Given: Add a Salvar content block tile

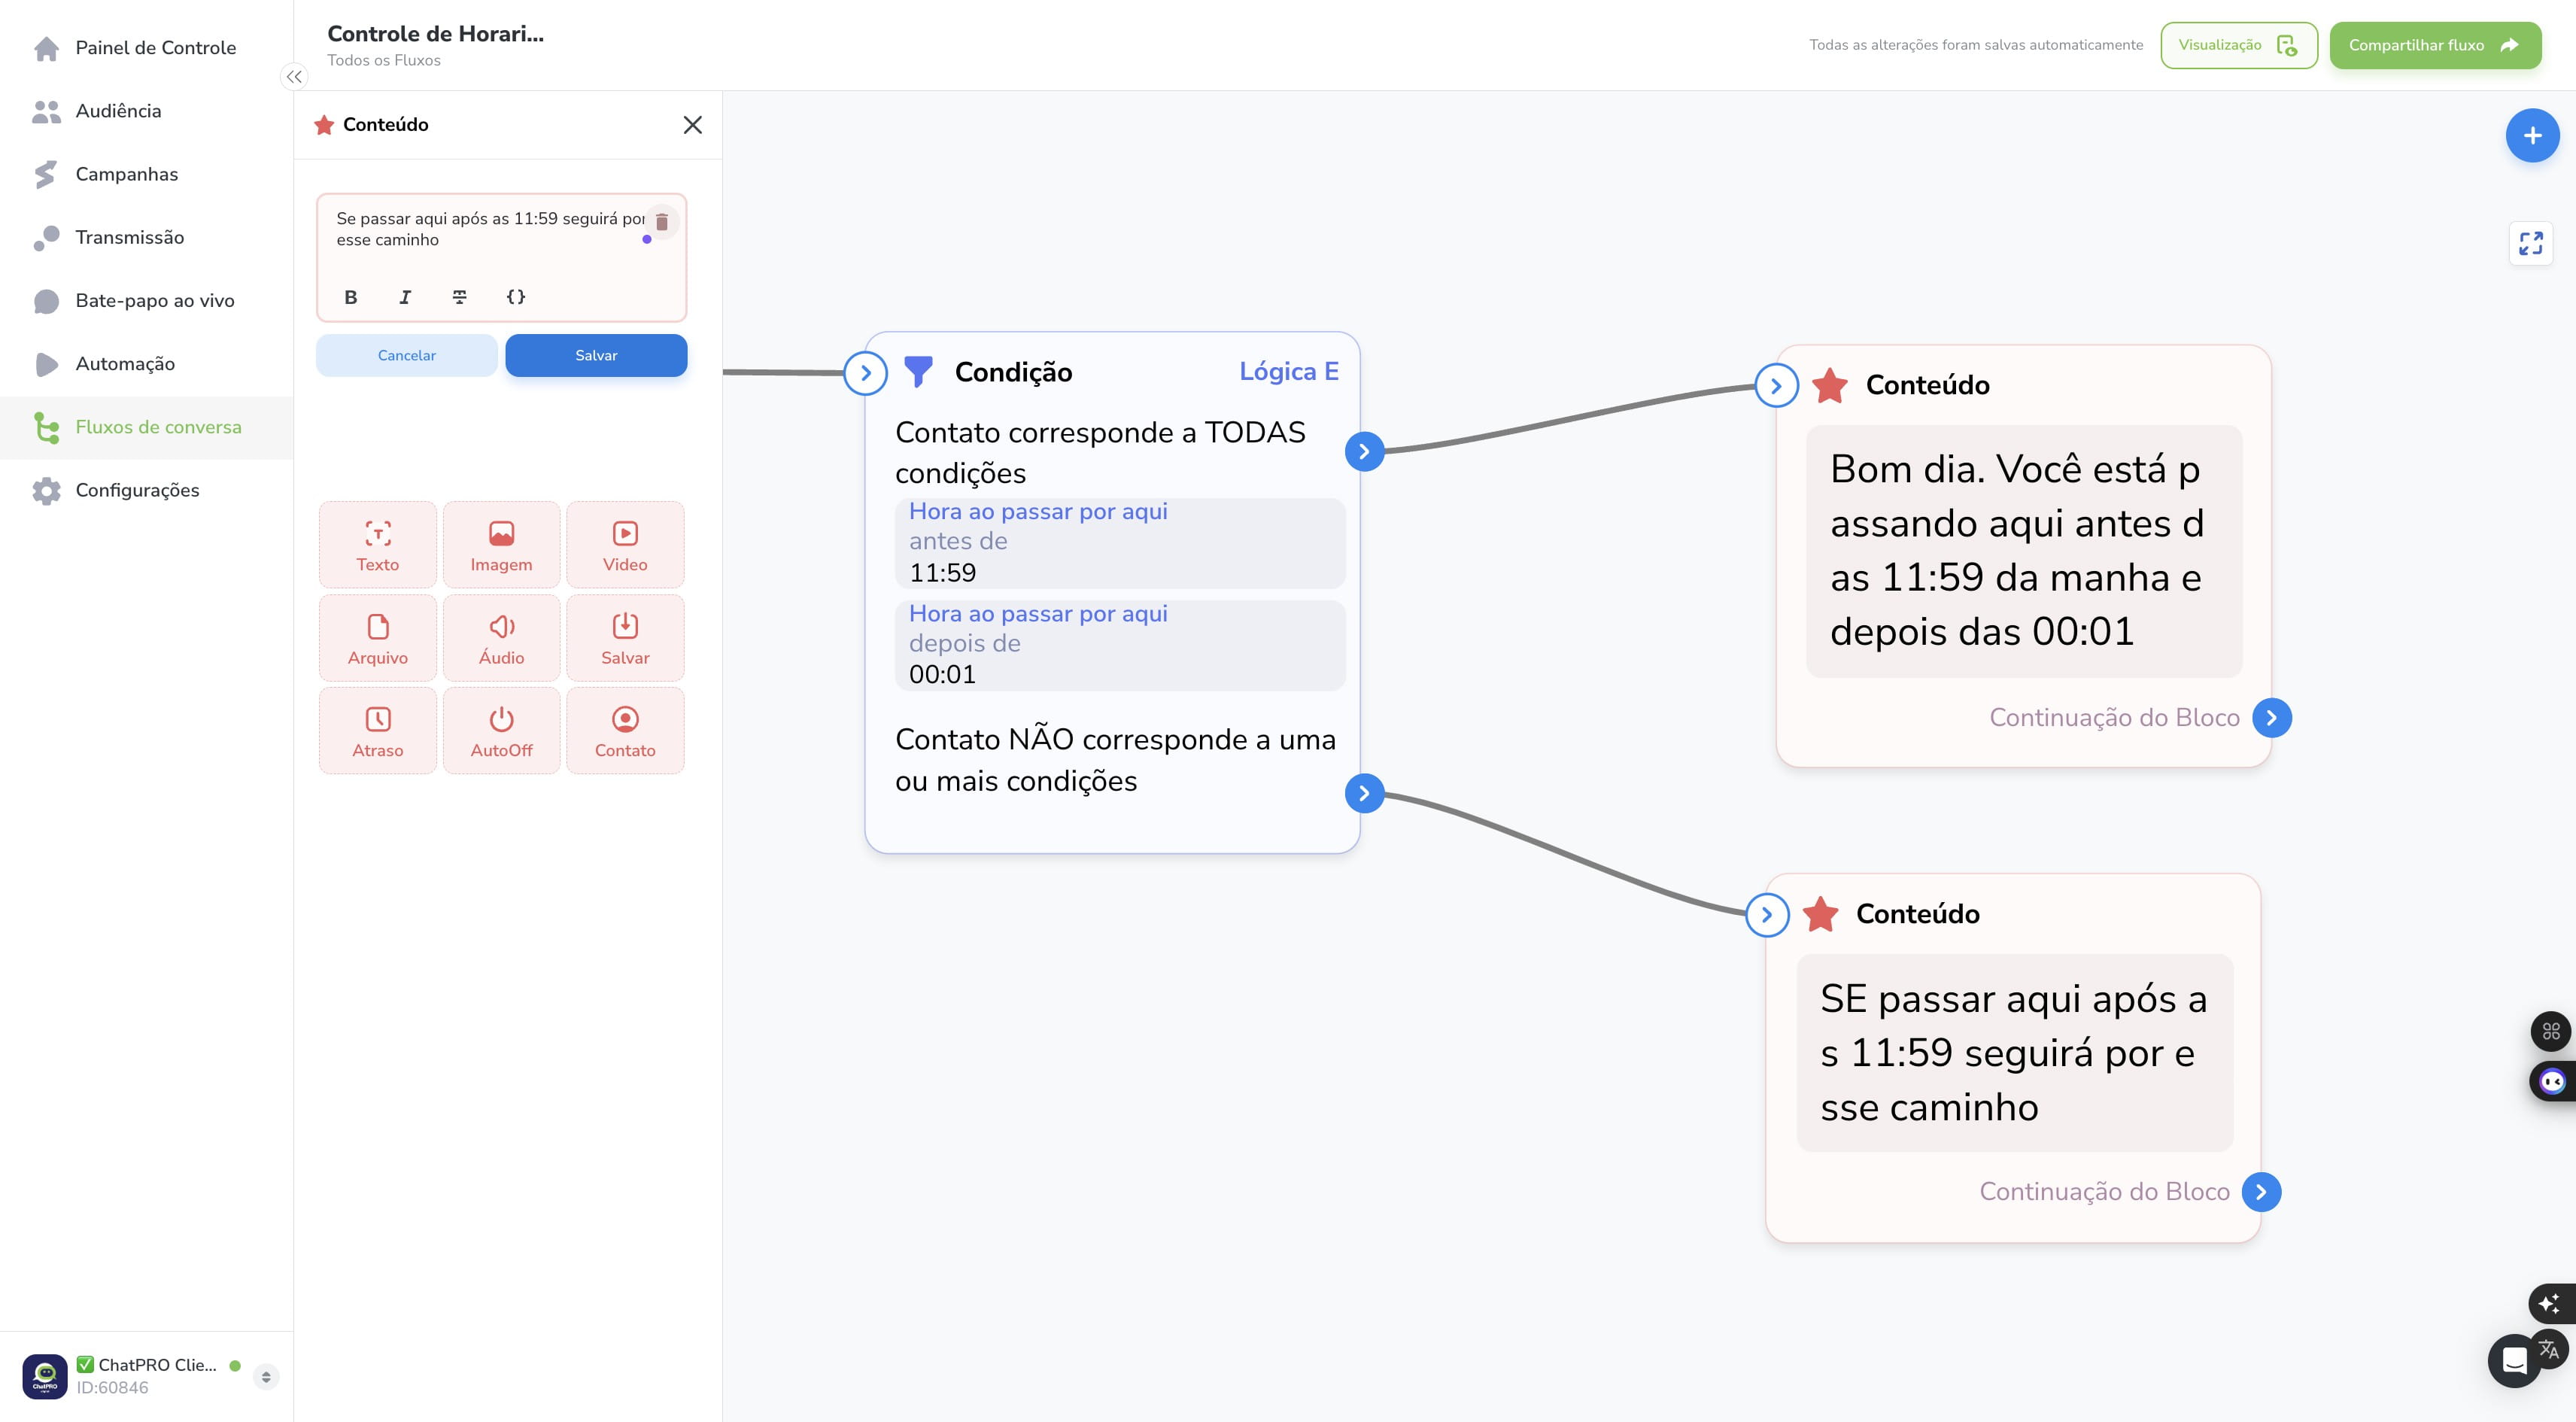Looking at the screenshot, I should tap(625, 638).
